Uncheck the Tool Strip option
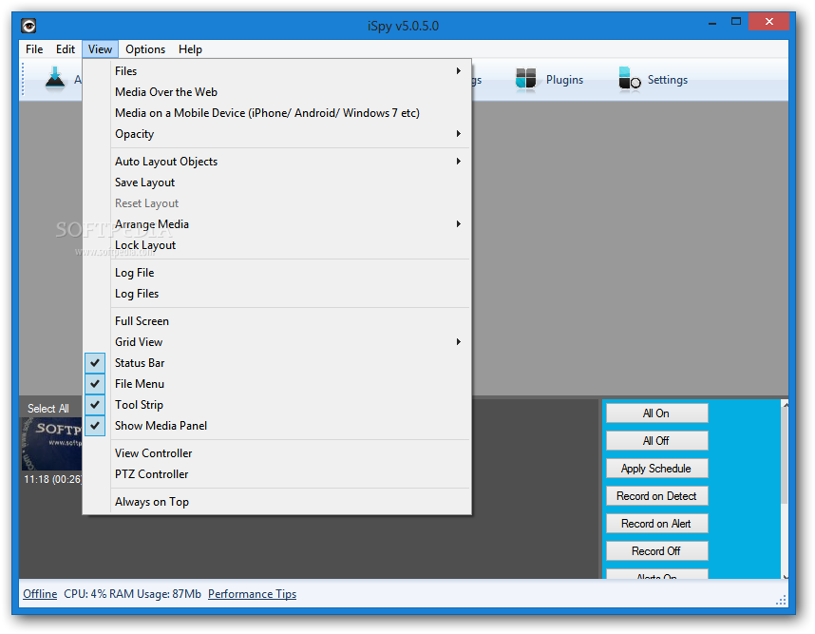This screenshot has height=634, width=815. (95, 405)
